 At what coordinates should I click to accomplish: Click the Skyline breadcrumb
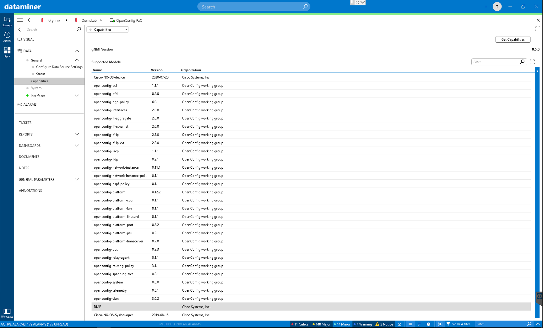pyautogui.click(x=54, y=20)
